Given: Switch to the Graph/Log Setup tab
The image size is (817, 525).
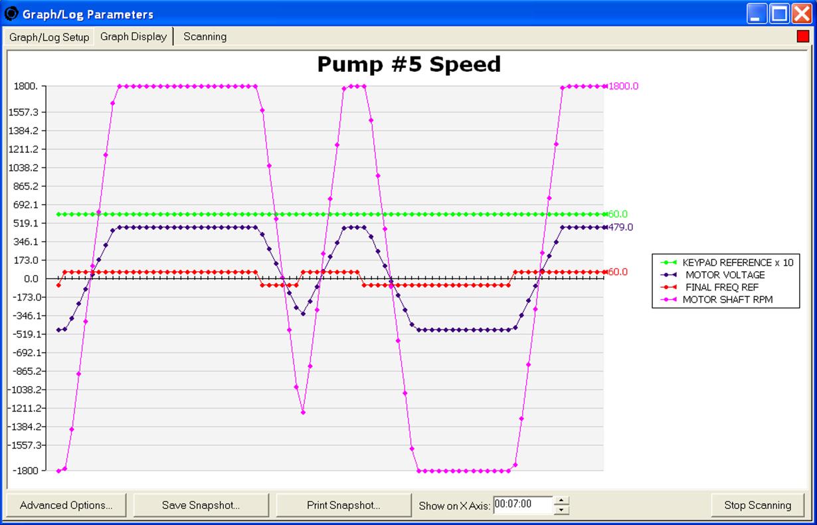Looking at the screenshot, I should click(49, 37).
